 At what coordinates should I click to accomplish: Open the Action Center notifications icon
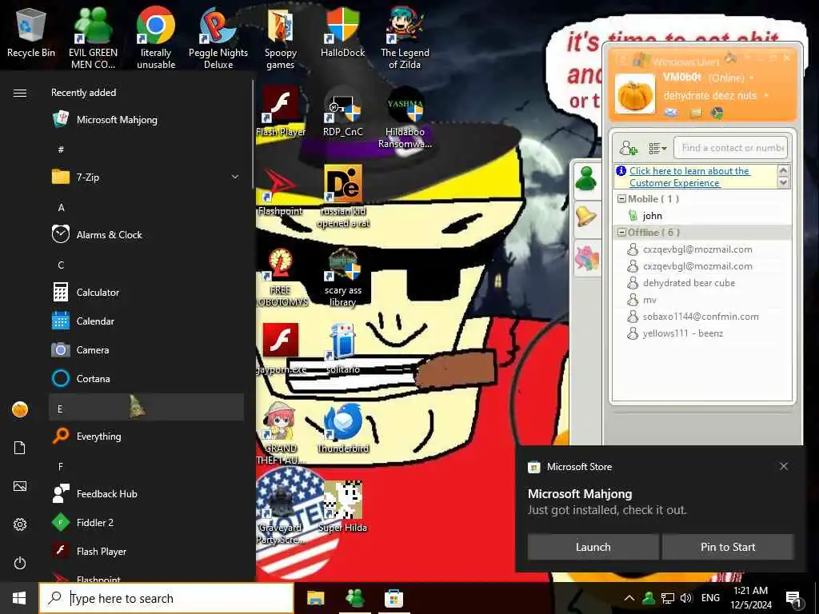pyautogui.click(x=794, y=599)
